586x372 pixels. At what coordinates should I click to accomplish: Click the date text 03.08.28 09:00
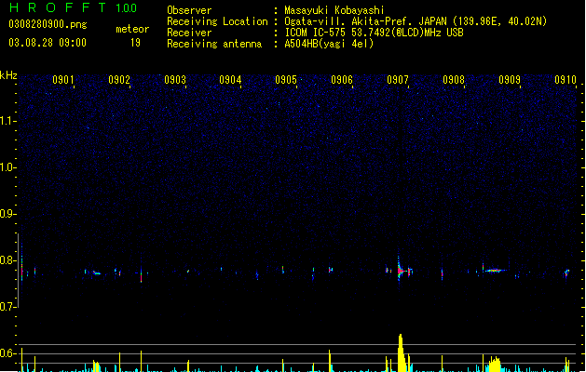coord(48,43)
